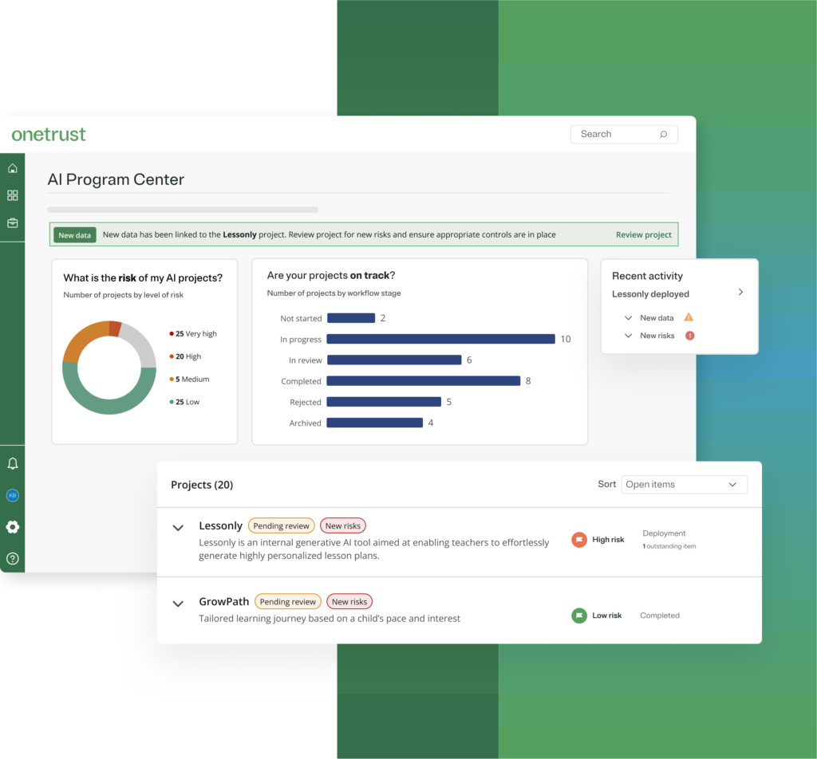
Task: Select the '25 Very high' legend item
Action: (193, 334)
